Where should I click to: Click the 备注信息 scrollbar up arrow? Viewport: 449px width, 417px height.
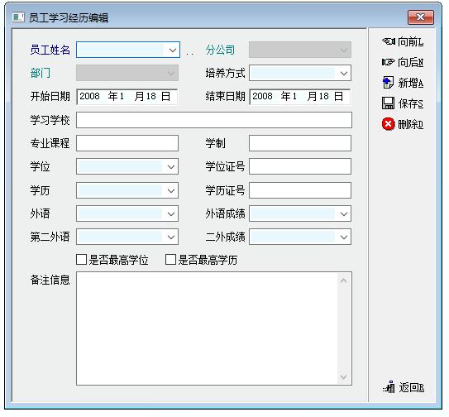344,280
